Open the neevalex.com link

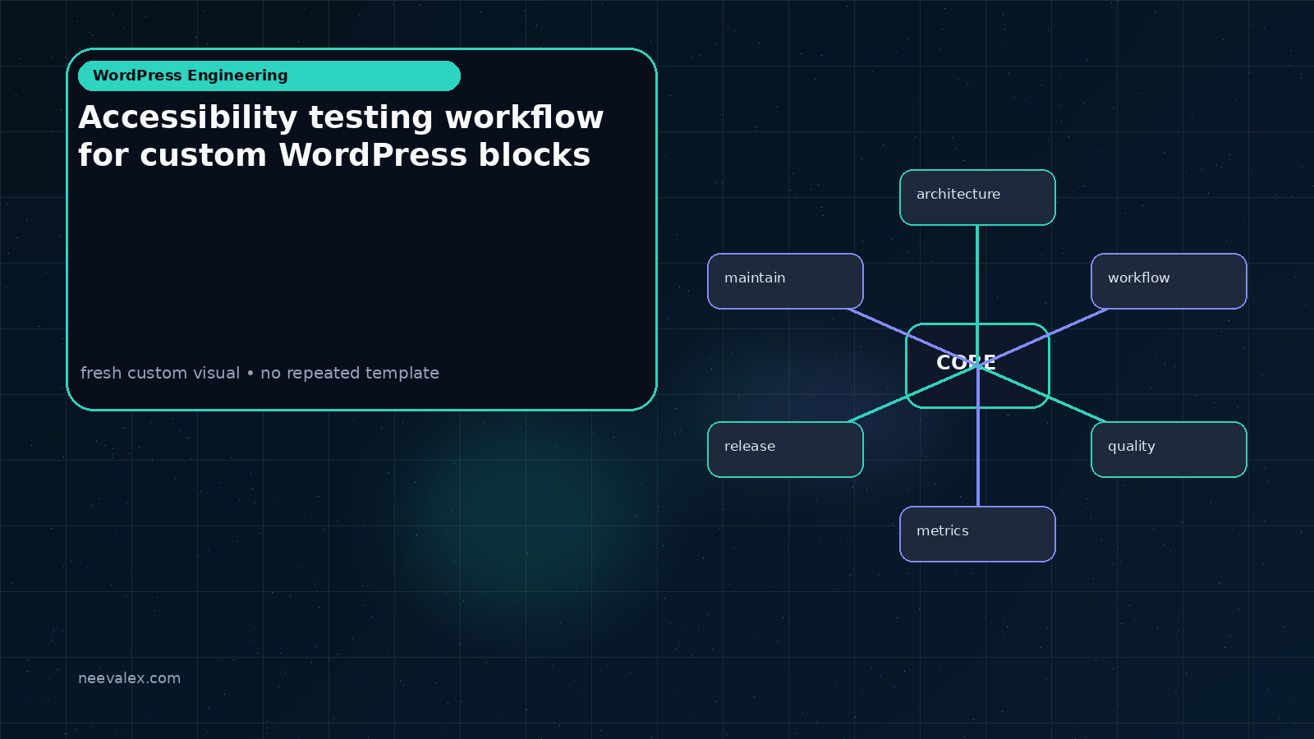tap(129, 678)
